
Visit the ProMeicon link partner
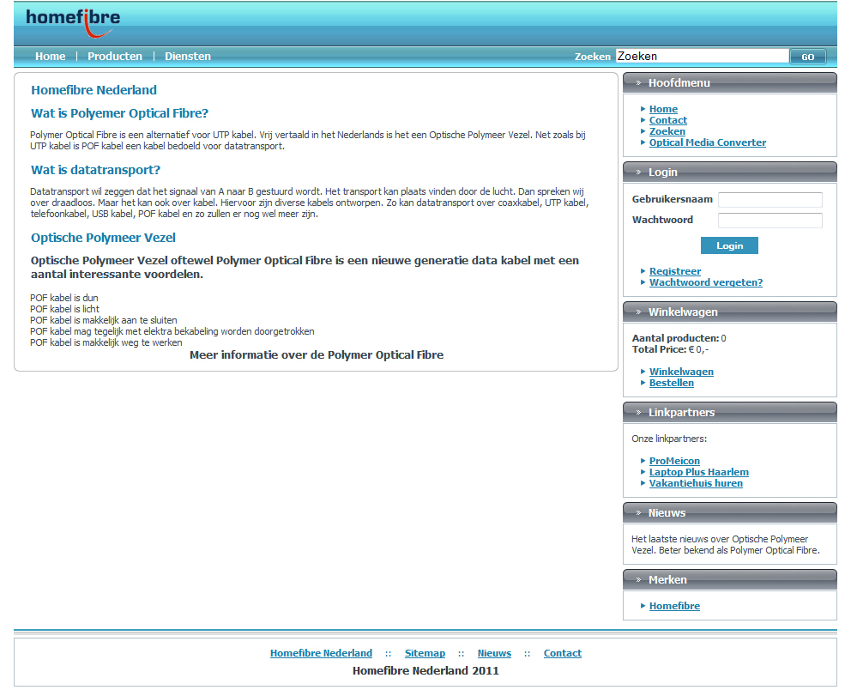[x=674, y=461]
